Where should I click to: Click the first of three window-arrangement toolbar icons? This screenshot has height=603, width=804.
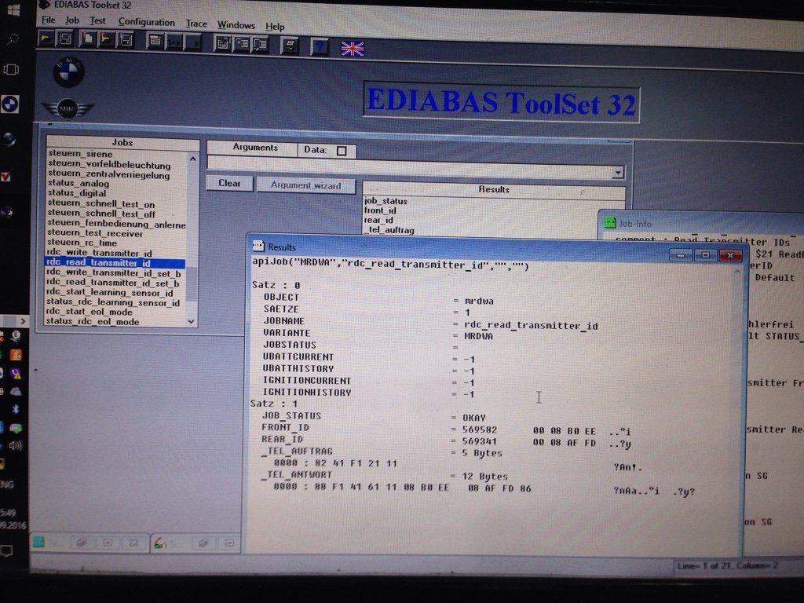(x=222, y=44)
